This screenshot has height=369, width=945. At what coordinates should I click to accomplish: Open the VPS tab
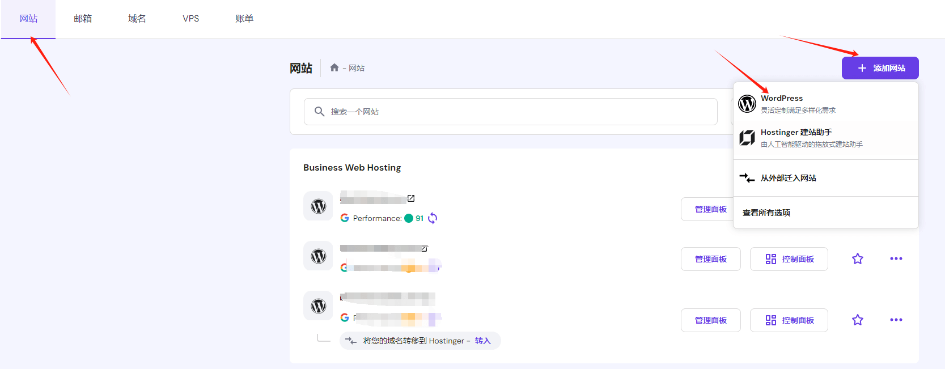[190, 19]
